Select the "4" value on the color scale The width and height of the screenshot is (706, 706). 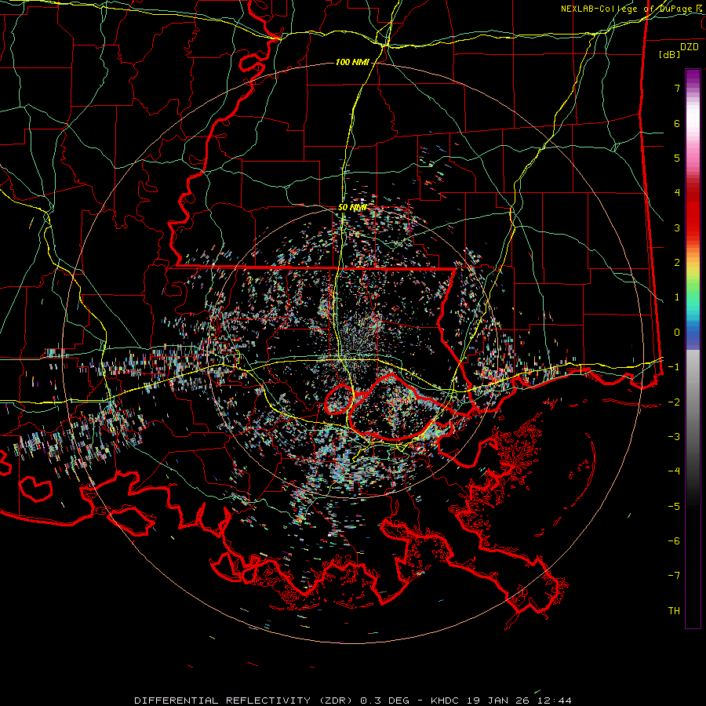677,193
